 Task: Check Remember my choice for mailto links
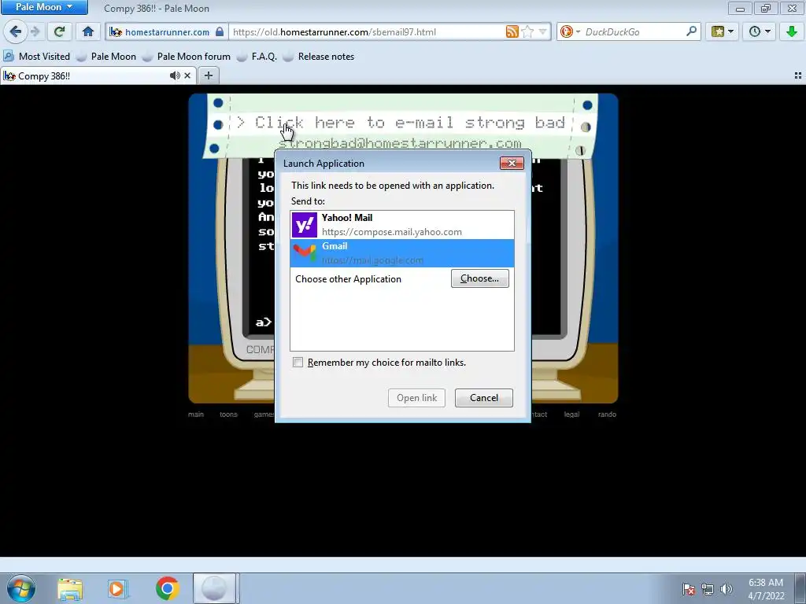298,362
